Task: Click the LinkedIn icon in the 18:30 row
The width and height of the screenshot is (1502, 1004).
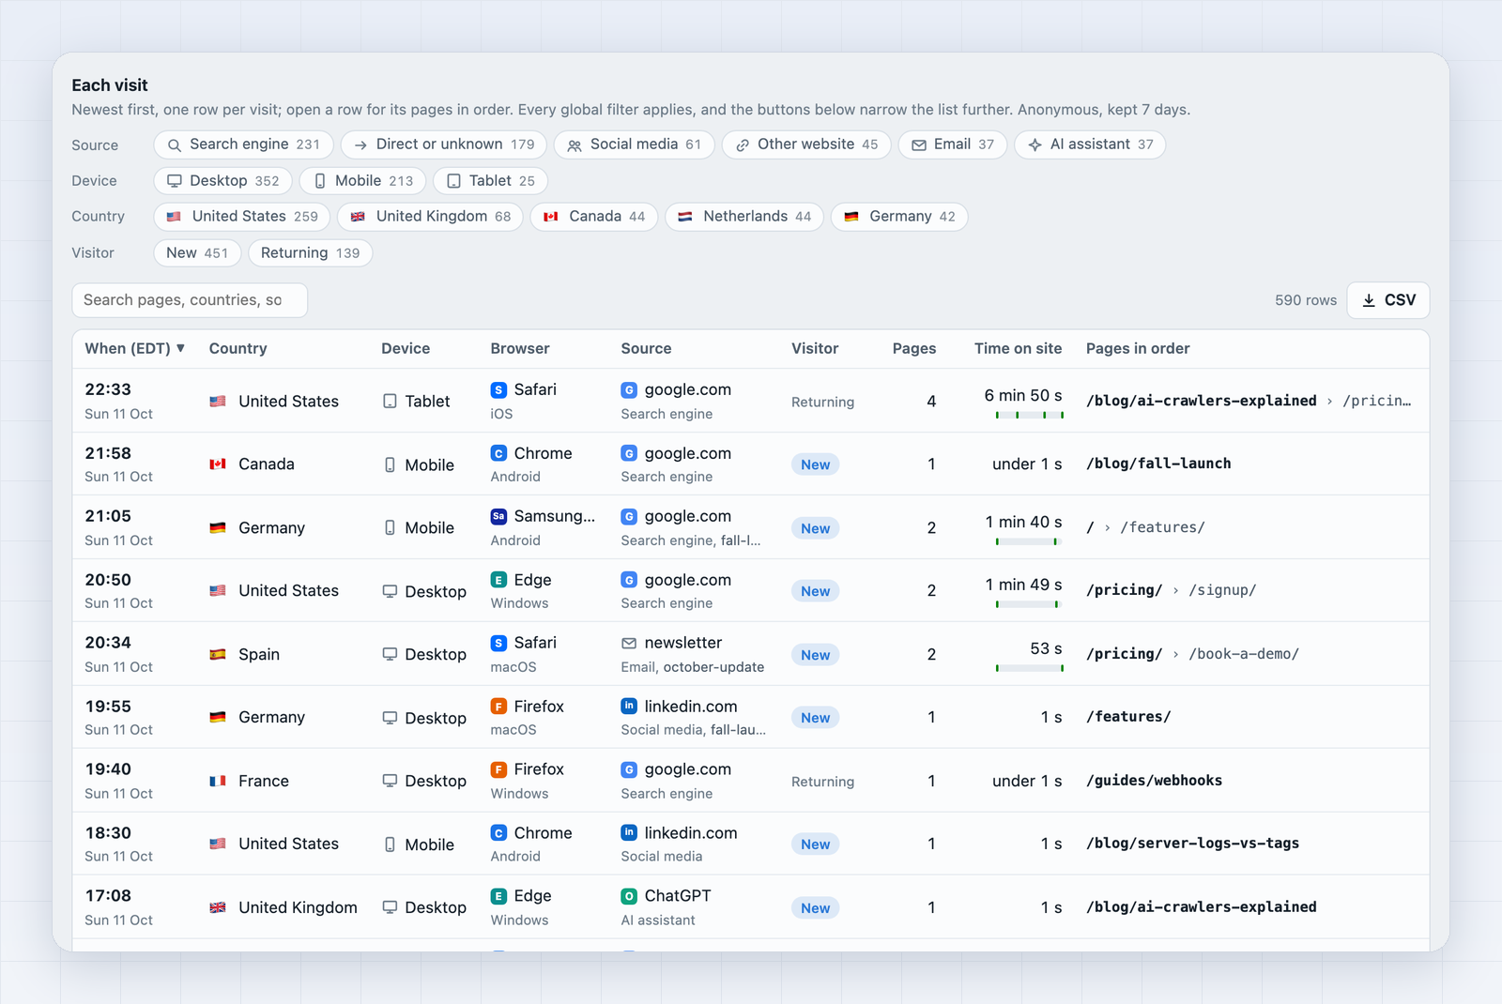Action: pyautogui.click(x=629, y=832)
